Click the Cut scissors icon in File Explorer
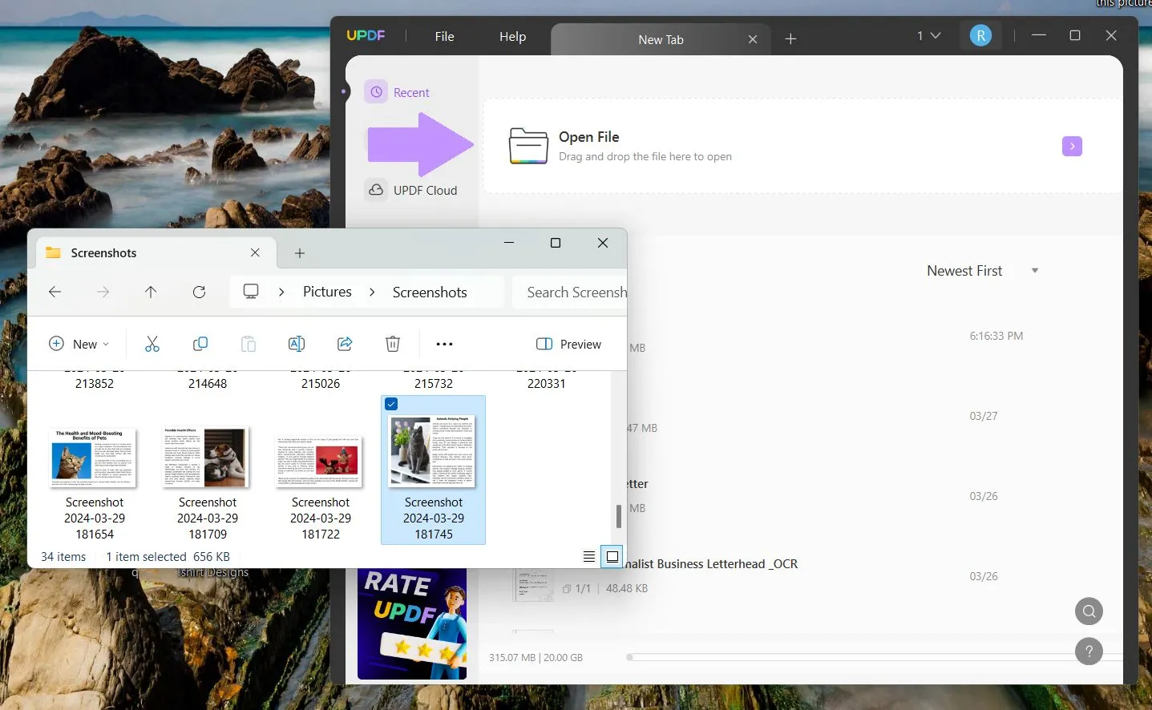 pos(152,344)
